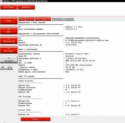Click the Label Printer configuration value N
This screenshot has width=125, height=123.
tap(66, 90)
